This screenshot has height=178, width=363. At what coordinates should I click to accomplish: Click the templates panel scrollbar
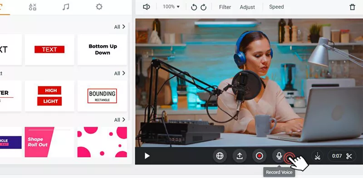click(x=129, y=72)
